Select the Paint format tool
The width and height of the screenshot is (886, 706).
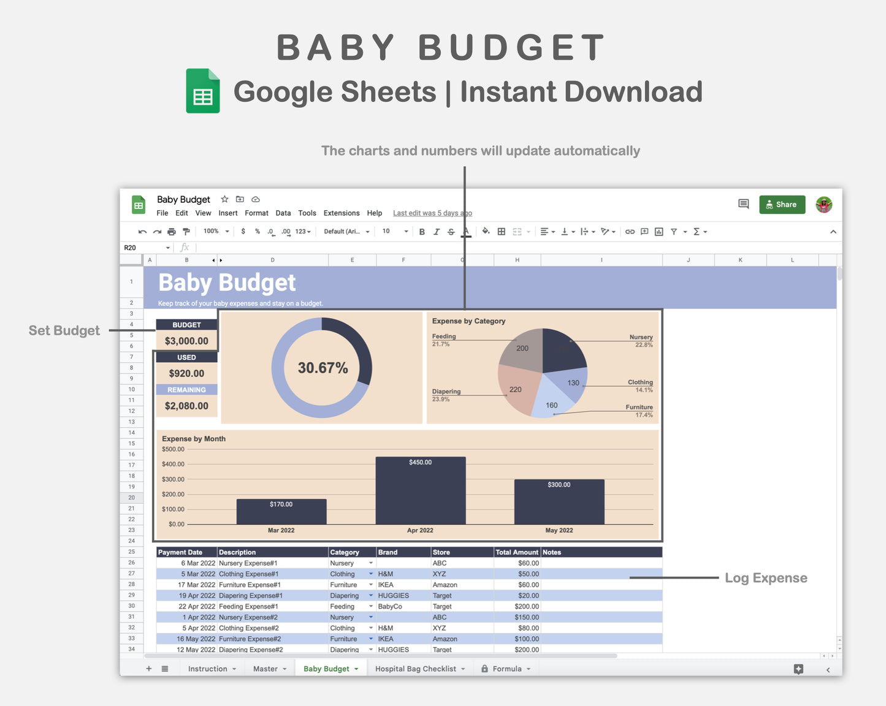tap(186, 232)
